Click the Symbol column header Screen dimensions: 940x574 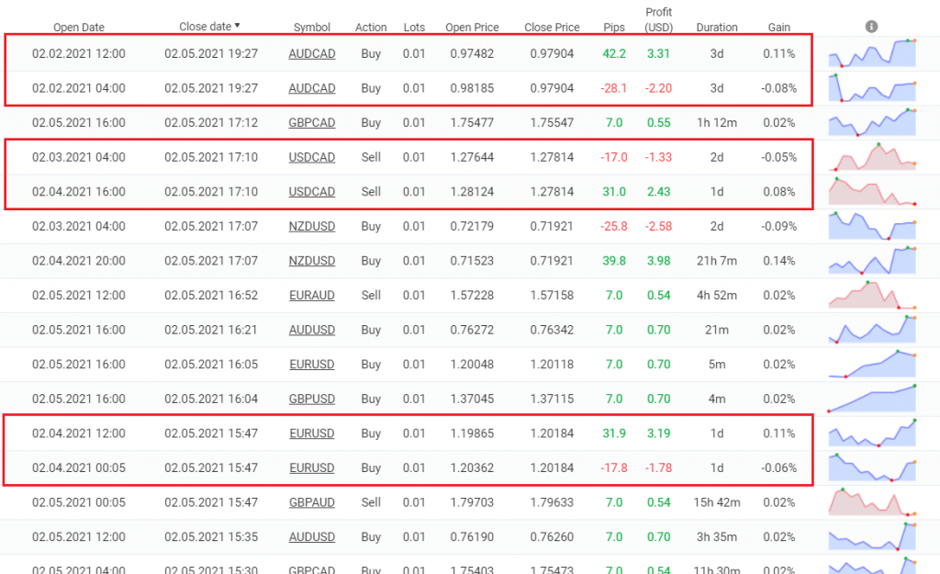(x=312, y=28)
